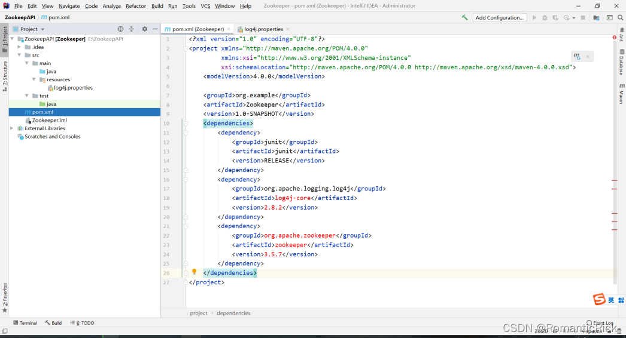The image size is (626, 338).
Task: Collapse the test folder
Action: pyautogui.click(x=27, y=96)
